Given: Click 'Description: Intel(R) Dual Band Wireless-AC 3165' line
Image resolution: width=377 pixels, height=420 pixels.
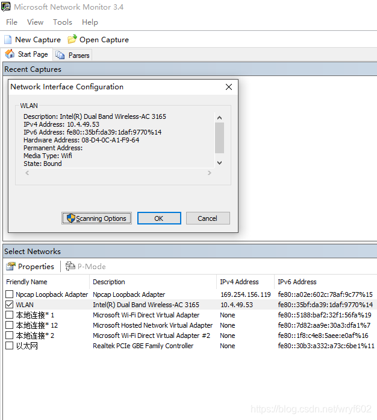Looking at the screenshot, I should pyautogui.click(x=95, y=116).
